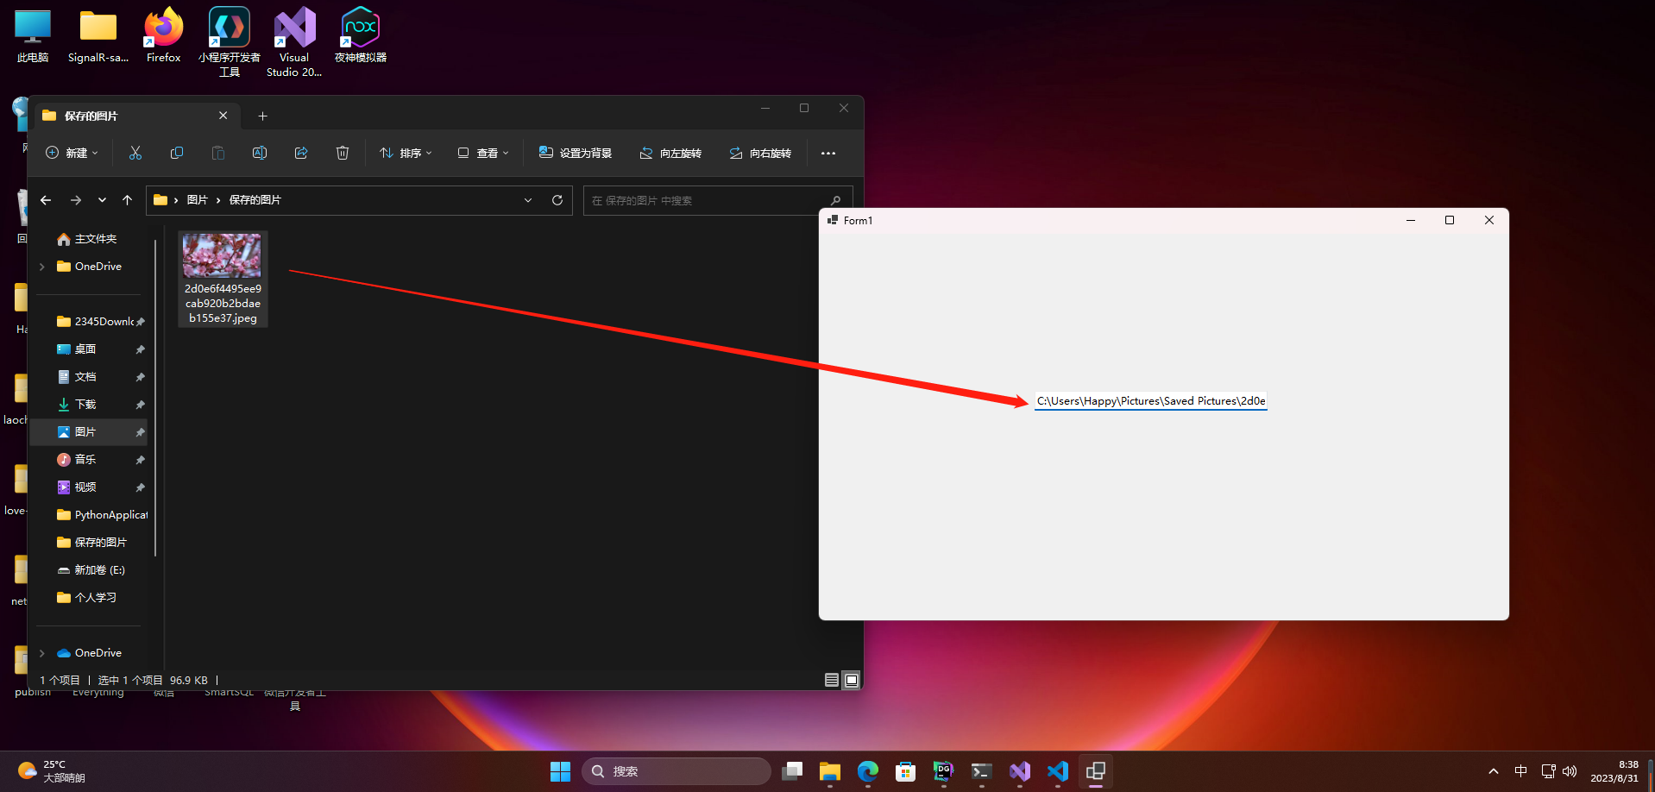The image size is (1655, 792).
Task: Open File Explorer from the taskbar
Action: [x=830, y=771]
